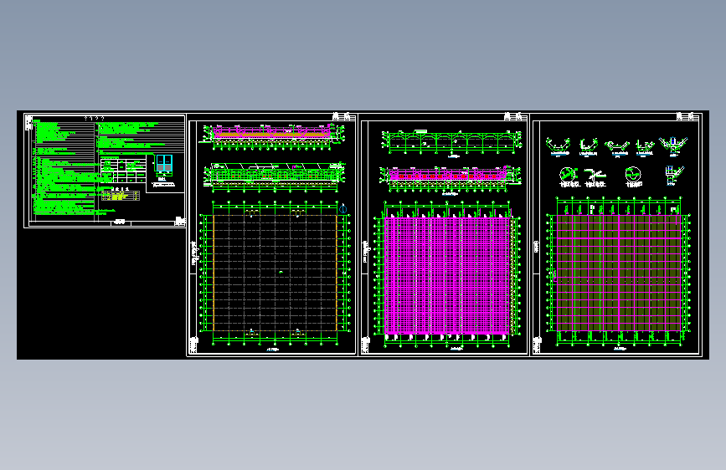726x470 pixels.
Task: Click the blue circled marker above gray plan
Action: [343, 209]
